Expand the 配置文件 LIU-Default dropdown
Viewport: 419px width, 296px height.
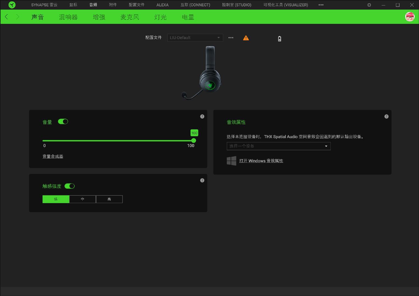coord(195,38)
